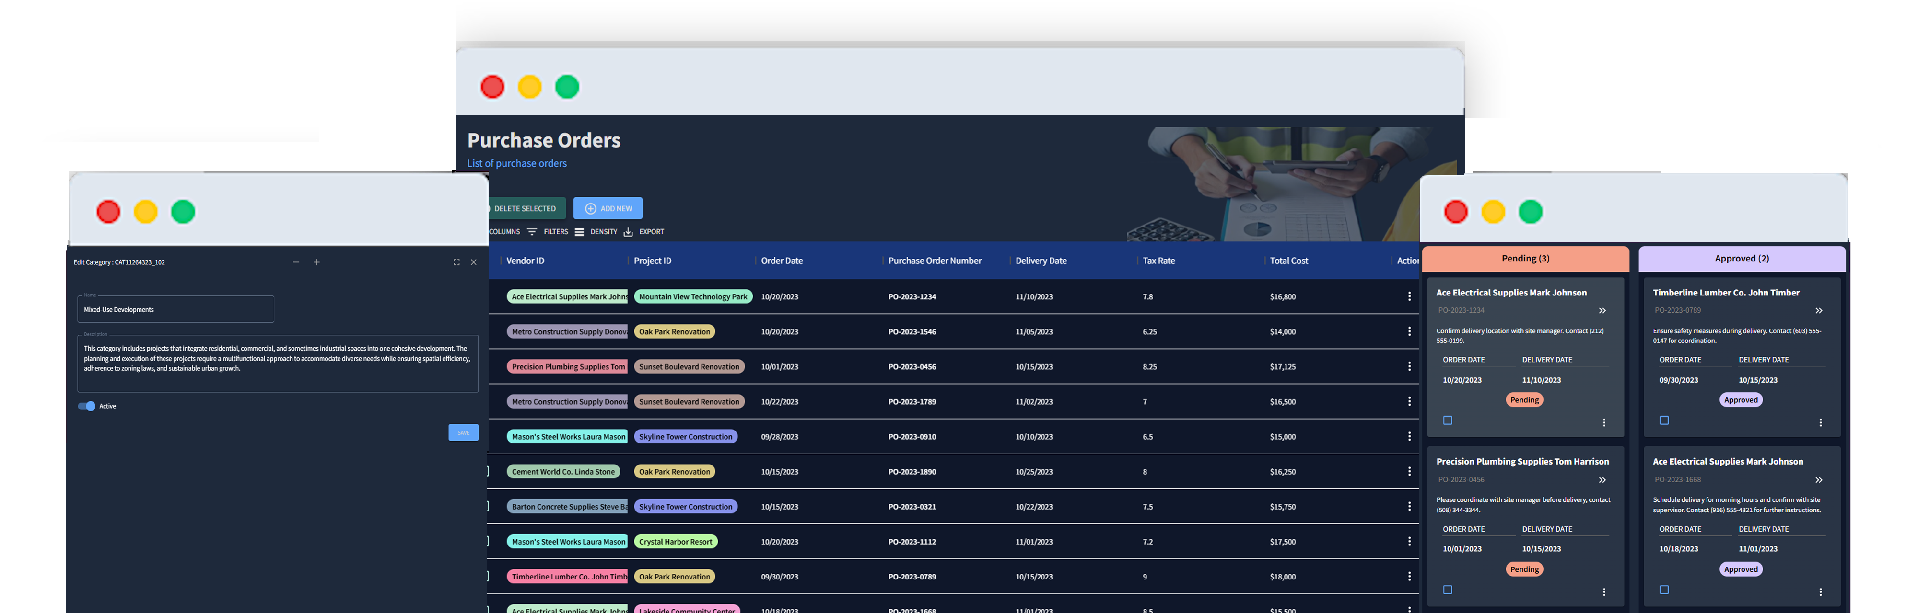Image resolution: width=1918 pixels, height=613 pixels.
Task: Enter fullscreen mode on the Edit Category dialog
Action: tap(456, 262)
